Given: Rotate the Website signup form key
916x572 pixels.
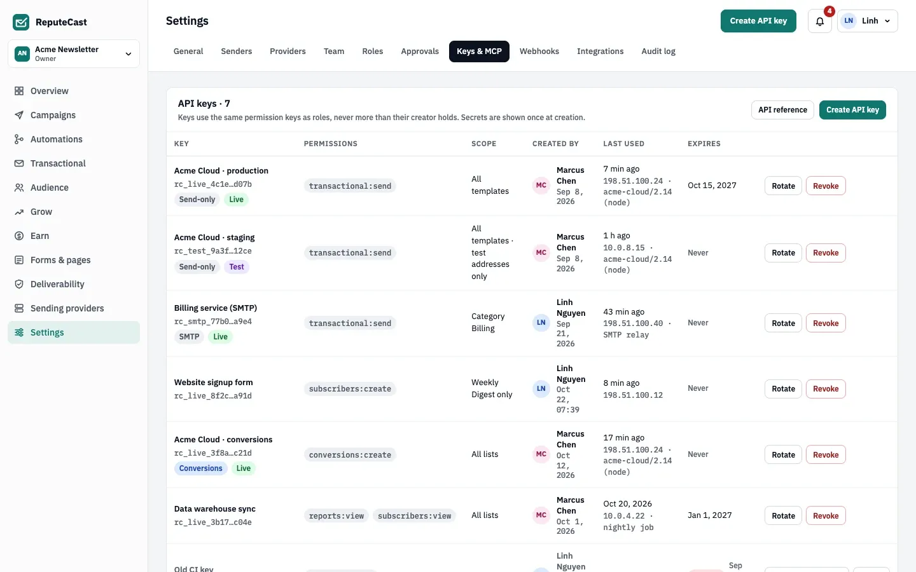Looking at the screenshot, I should (x=783, y=389).
